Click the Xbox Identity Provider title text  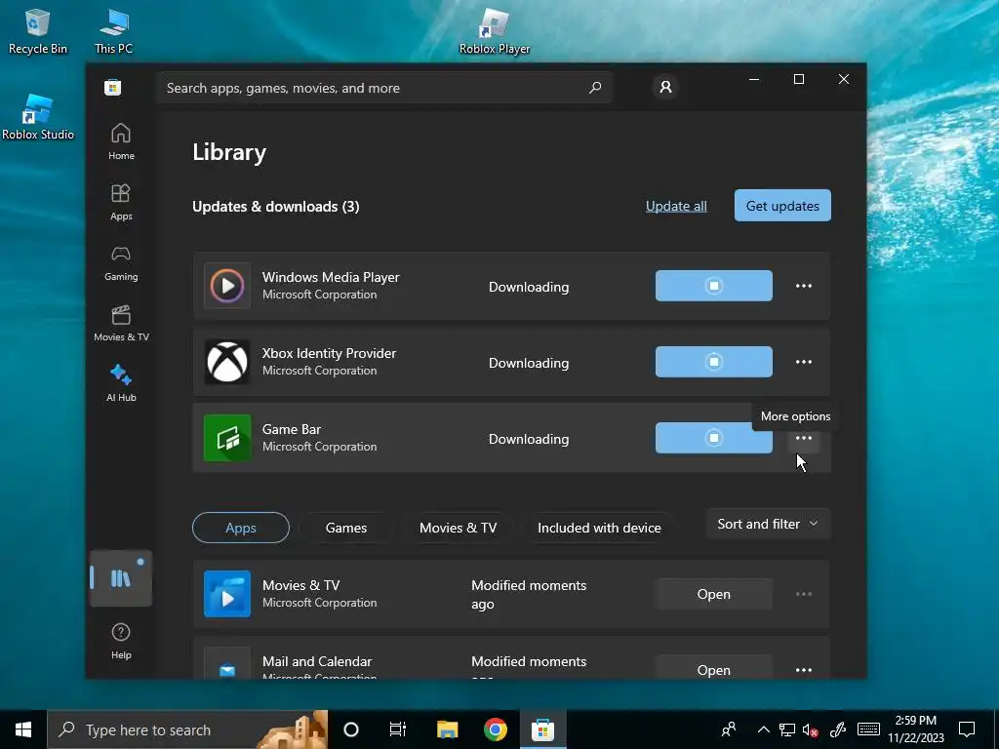tap(329, 353)
